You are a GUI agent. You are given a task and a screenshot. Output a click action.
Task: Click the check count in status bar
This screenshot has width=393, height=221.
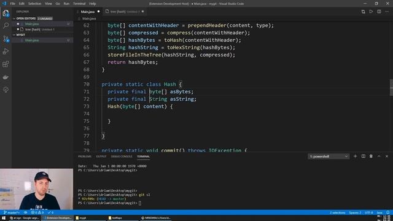pos(50,212)
